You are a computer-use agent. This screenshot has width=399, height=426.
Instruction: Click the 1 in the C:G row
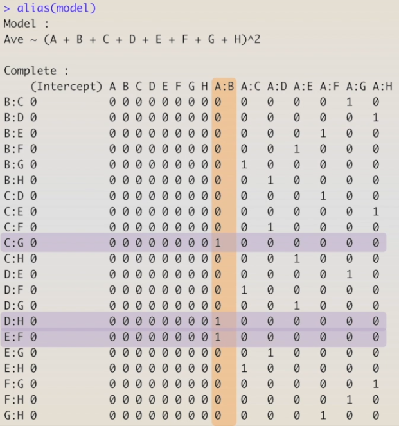(x=218, y=243)
